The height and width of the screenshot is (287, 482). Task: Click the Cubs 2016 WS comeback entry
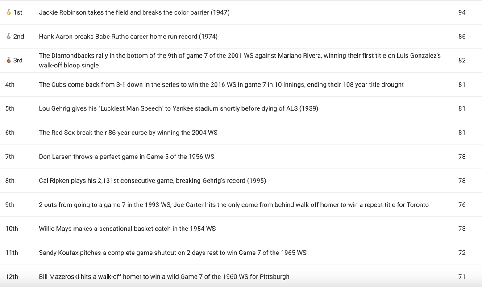[x=221, y=85]
